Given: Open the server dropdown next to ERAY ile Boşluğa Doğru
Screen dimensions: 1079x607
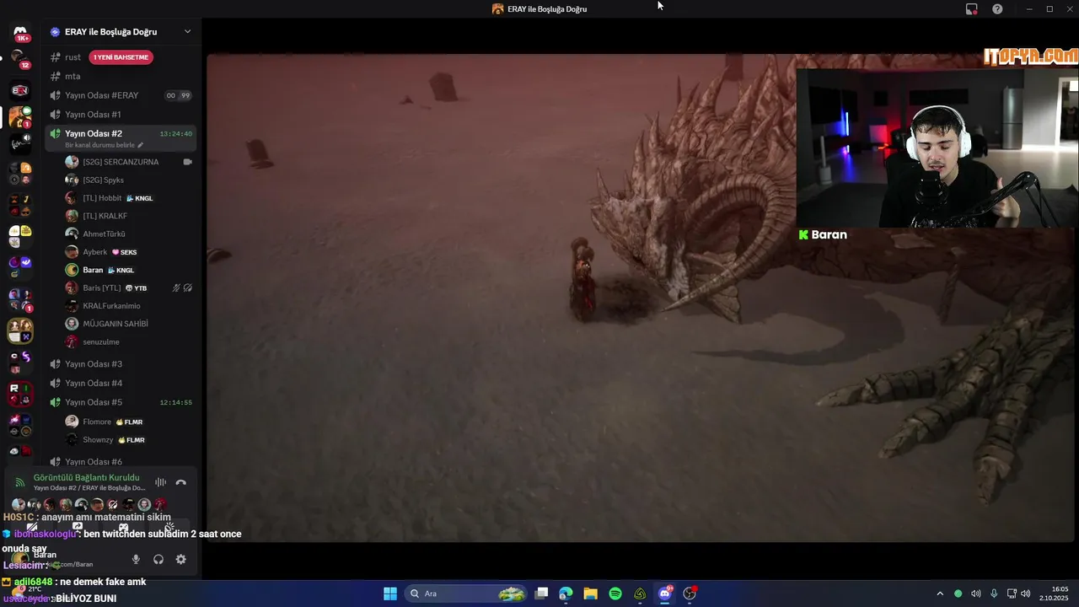Looking at the screenshot, I should pos(187,32).
